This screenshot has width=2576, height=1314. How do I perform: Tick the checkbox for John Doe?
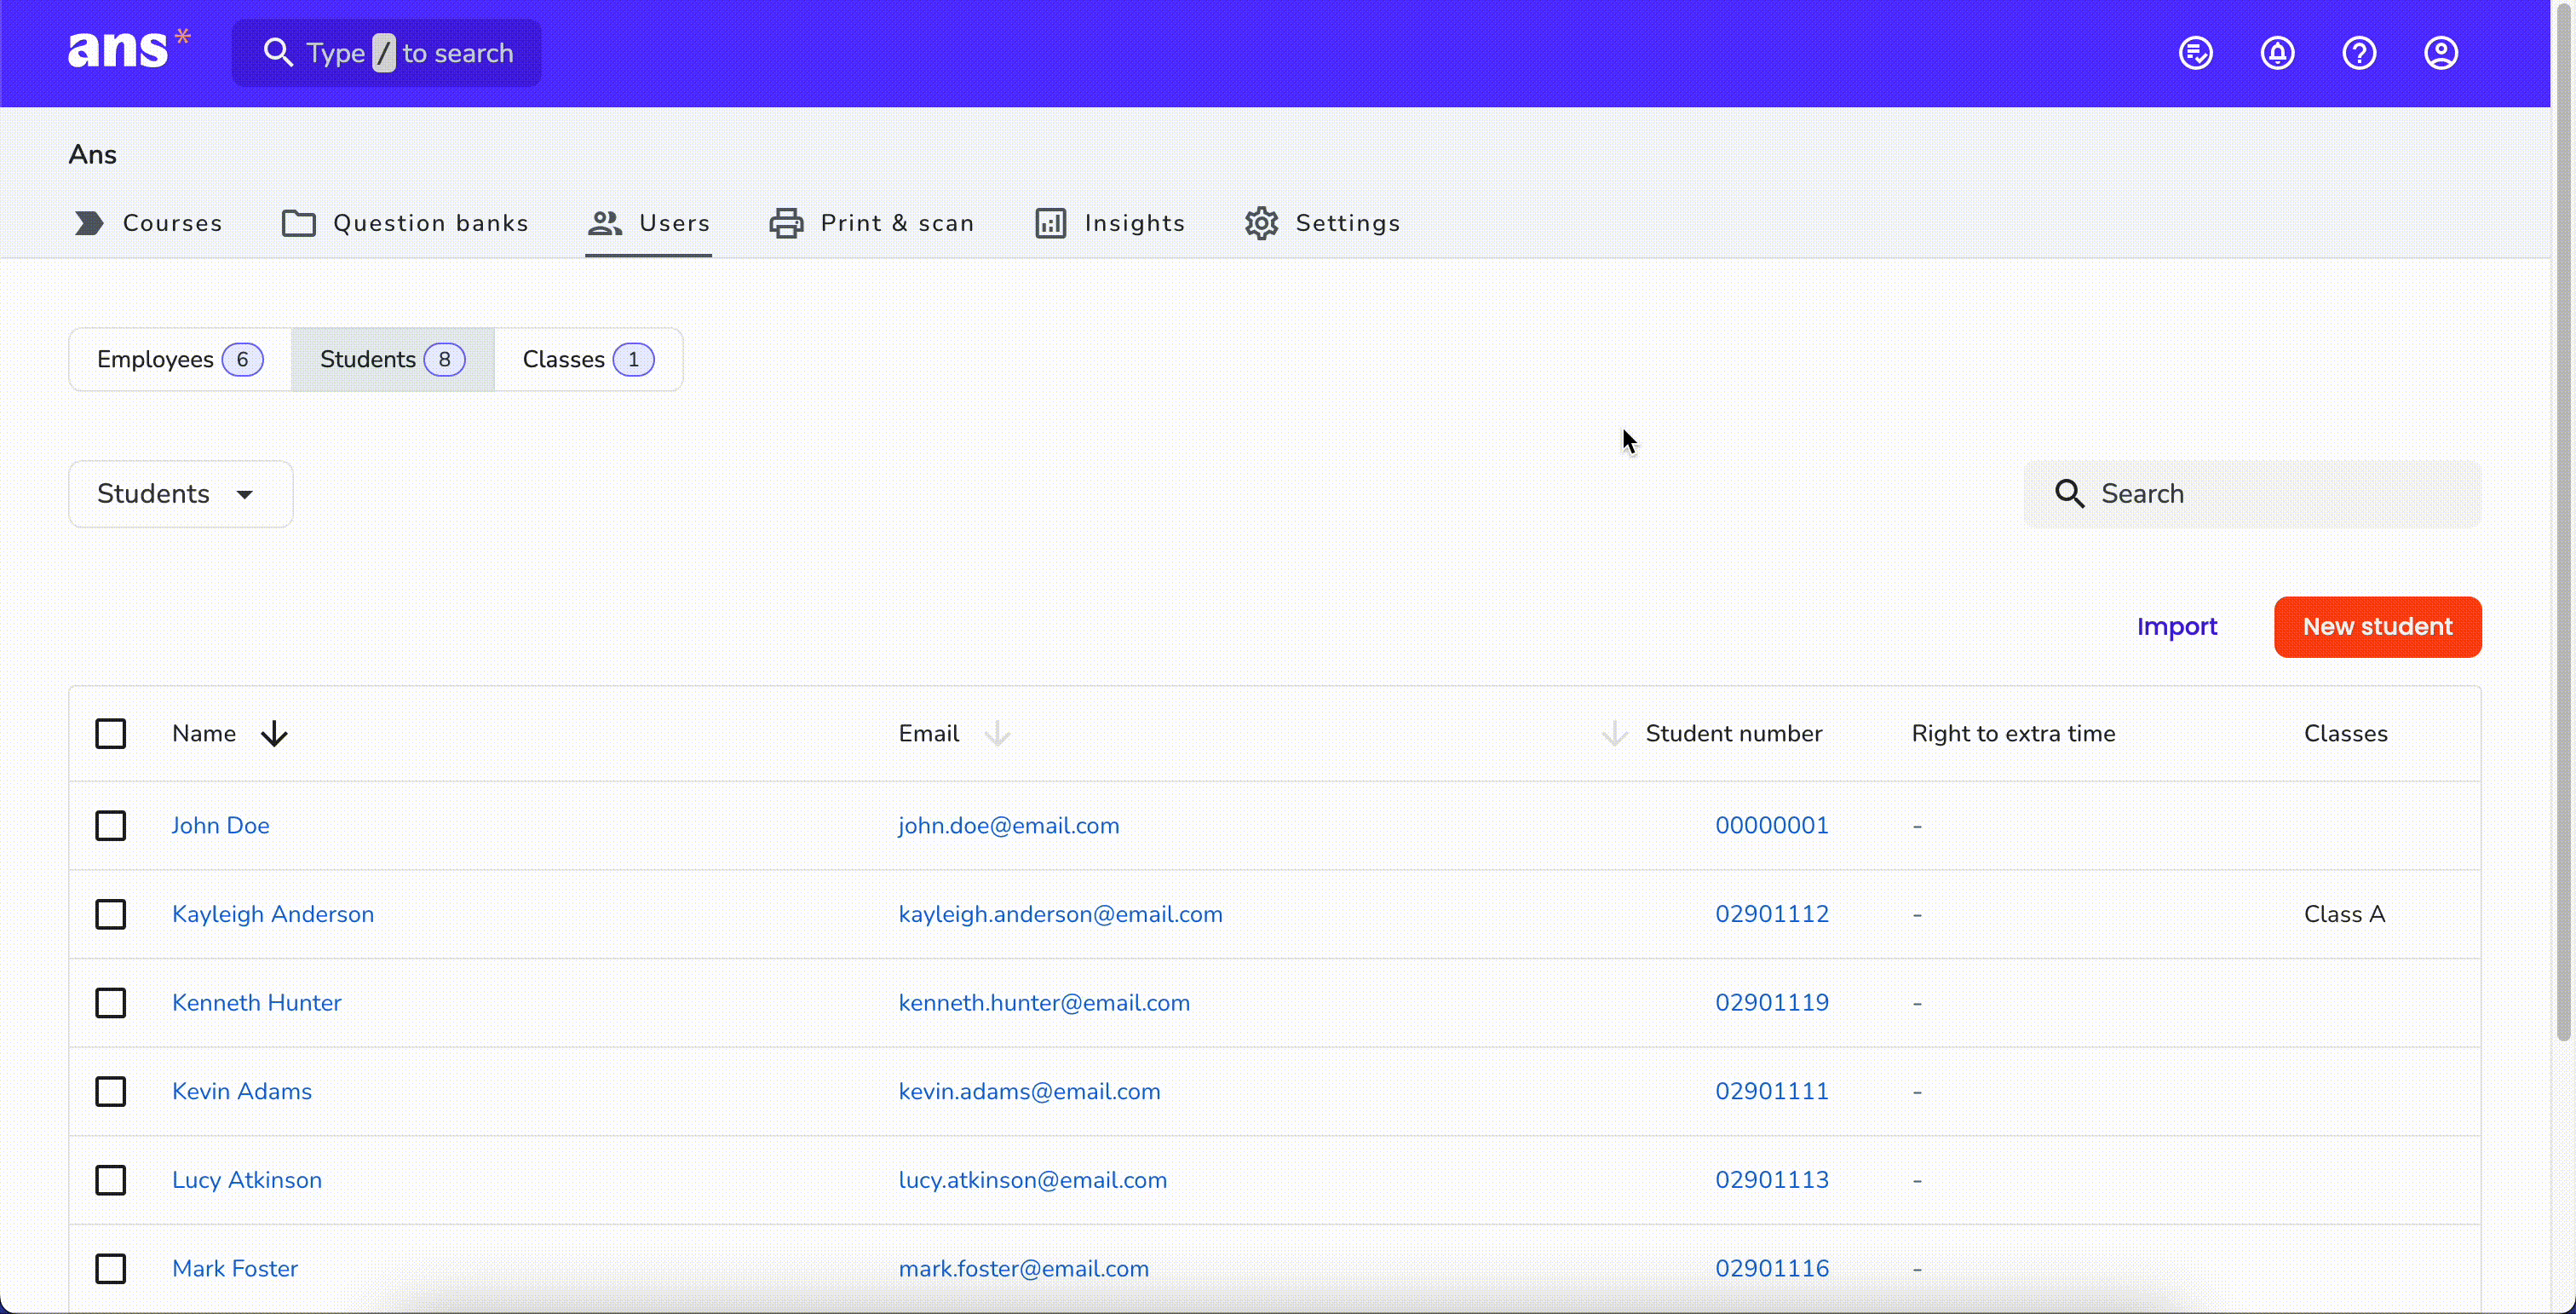111,826
